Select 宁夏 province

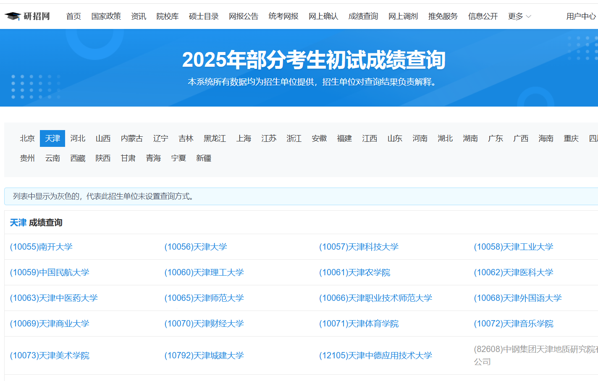click(178, 158)
